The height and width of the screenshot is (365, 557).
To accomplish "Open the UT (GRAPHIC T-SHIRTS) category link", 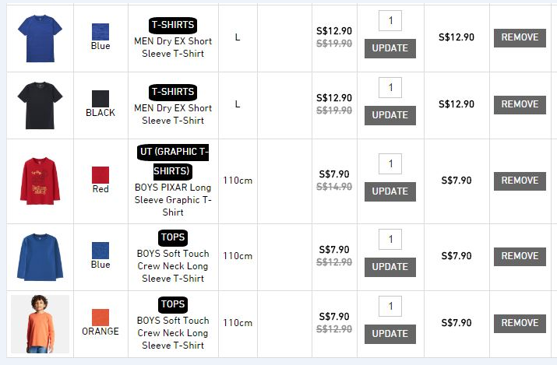I will click(172, 160).
